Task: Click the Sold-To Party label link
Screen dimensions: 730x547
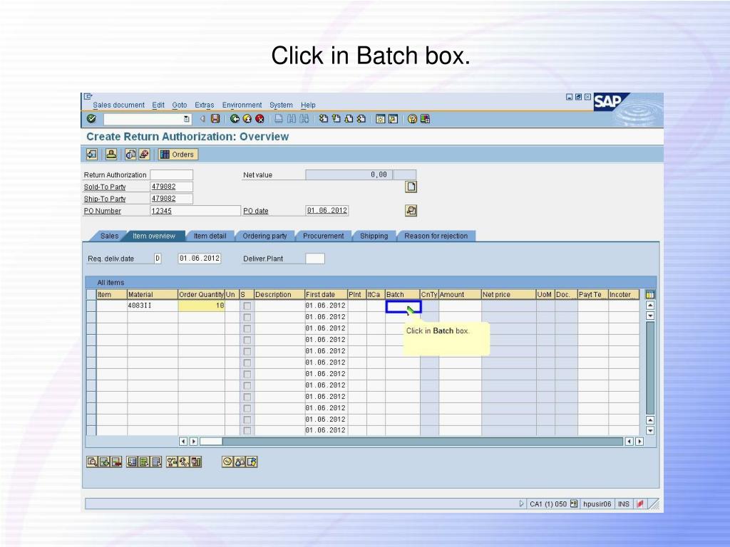Action: pos(105,187)
